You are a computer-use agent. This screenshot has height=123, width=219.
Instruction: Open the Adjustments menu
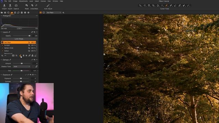[23, 1]
